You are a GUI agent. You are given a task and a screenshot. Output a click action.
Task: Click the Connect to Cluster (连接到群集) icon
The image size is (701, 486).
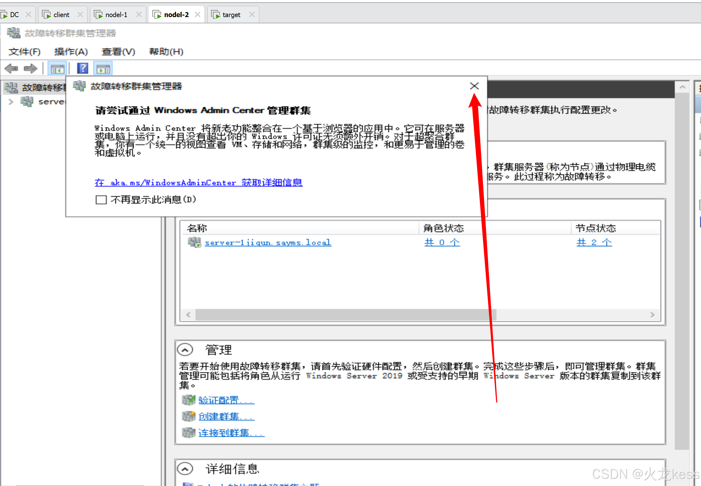188,432
